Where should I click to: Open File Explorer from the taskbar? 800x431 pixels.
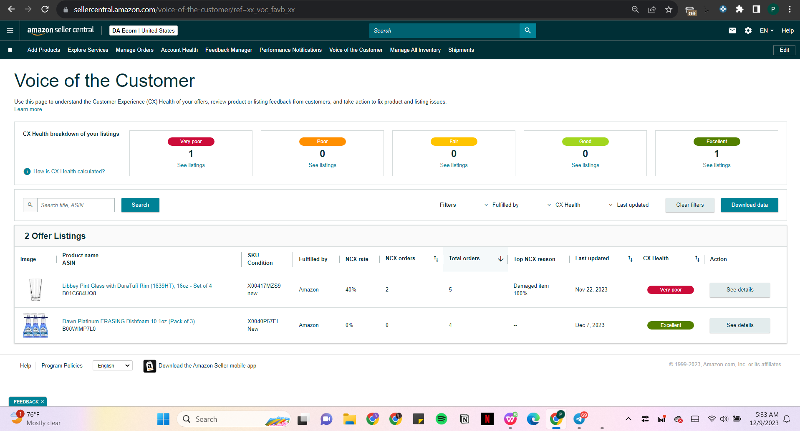point(349,419)
